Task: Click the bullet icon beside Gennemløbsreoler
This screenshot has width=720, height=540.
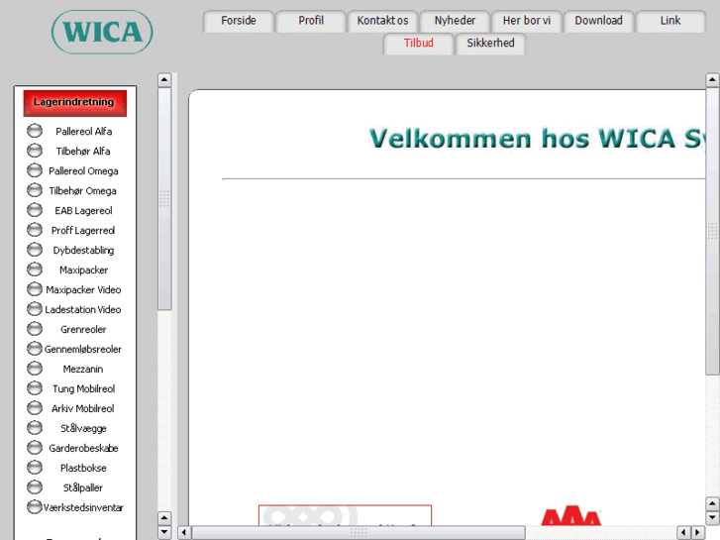Action: (x=35, y=349)
